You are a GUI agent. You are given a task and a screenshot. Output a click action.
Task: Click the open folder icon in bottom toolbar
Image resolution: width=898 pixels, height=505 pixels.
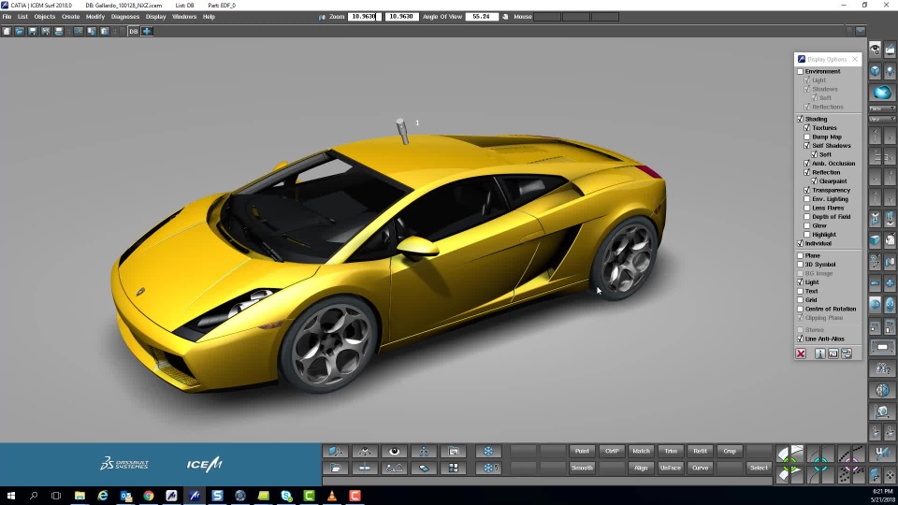[x=336, y=468]
